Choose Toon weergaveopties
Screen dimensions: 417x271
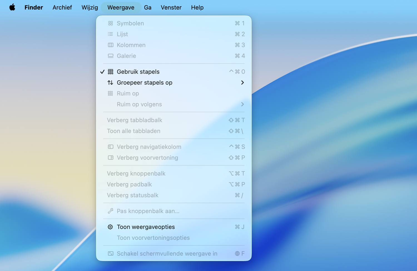point(146,227)
